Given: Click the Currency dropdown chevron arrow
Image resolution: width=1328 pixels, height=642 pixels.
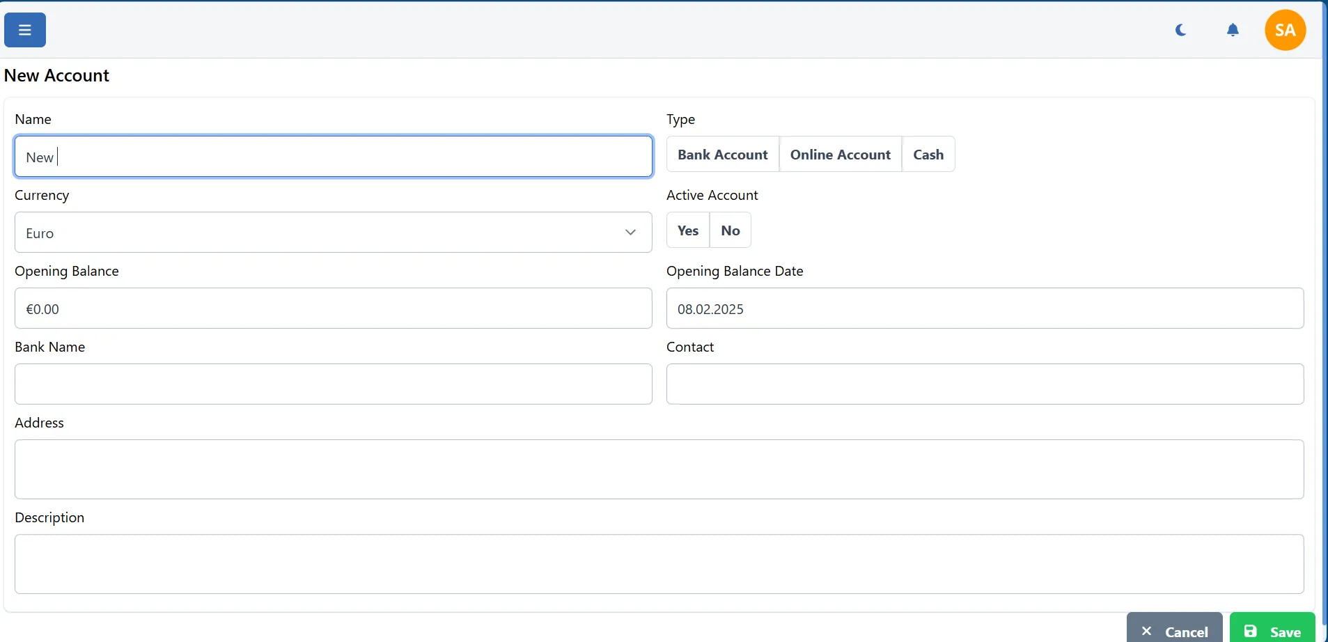Looking at the screenshot, I should (x=630, y=233).
